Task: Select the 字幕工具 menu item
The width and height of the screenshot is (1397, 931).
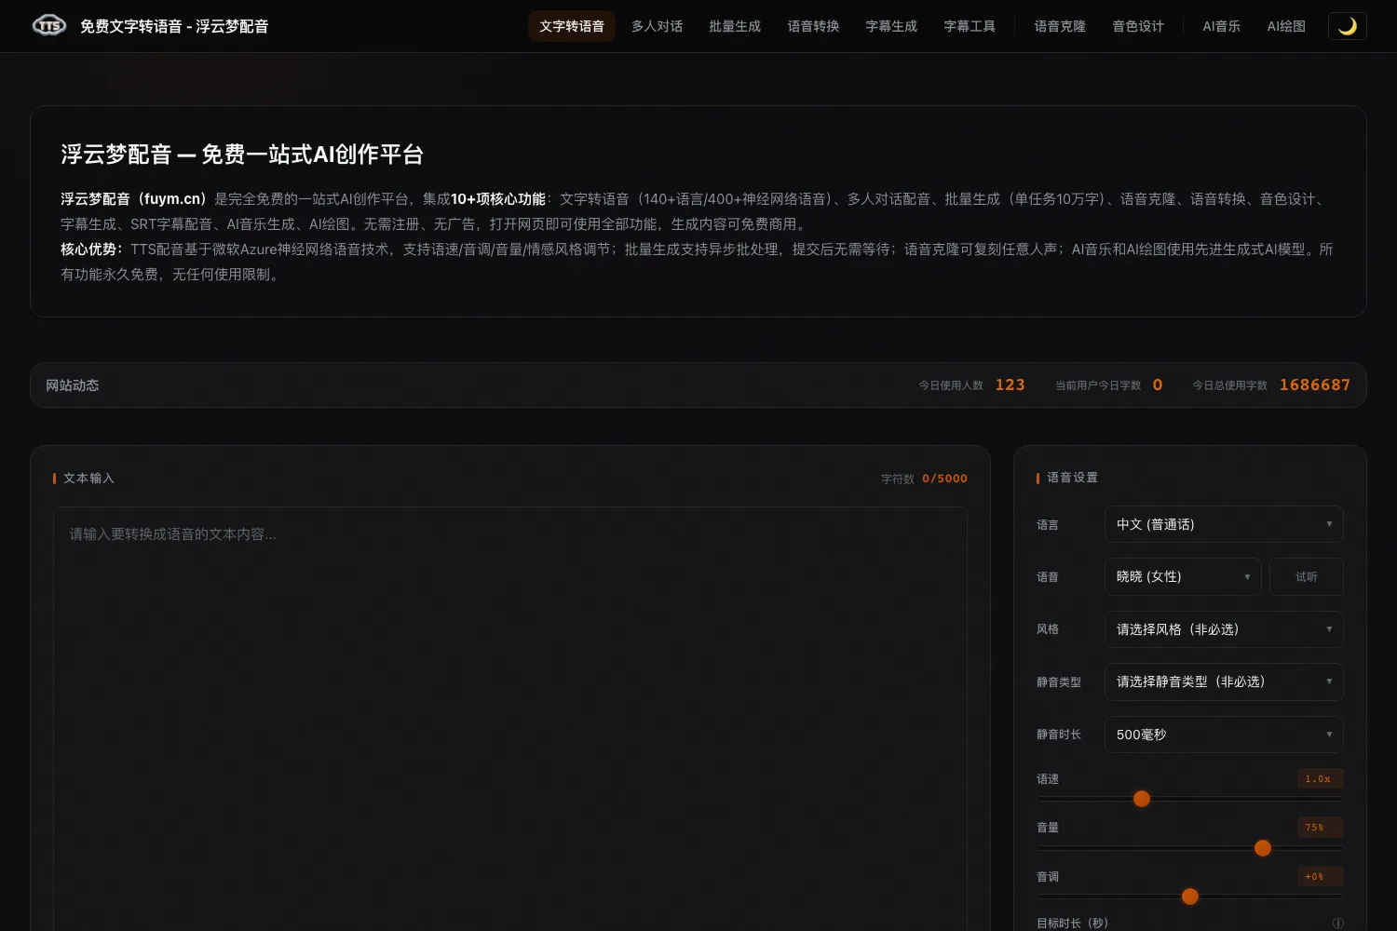Action: coord(970,26)
